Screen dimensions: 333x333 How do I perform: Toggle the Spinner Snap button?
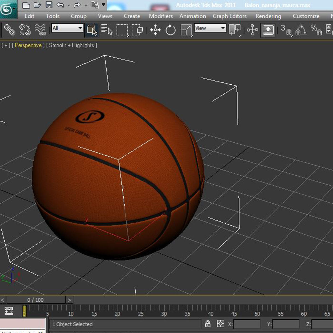coord(329,30)
